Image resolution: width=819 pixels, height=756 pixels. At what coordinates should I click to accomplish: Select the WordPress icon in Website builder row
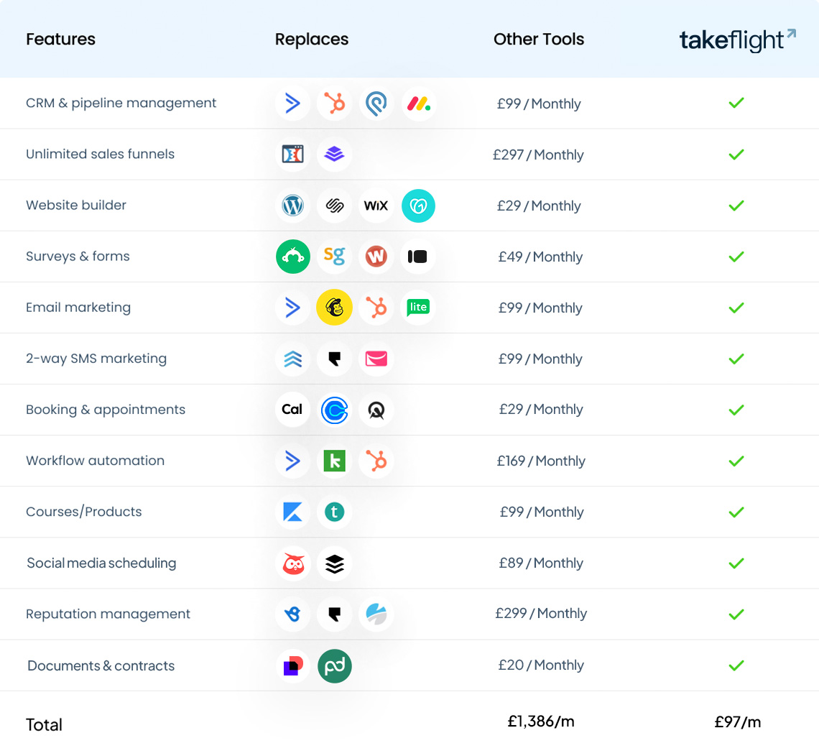click(292, 206)
